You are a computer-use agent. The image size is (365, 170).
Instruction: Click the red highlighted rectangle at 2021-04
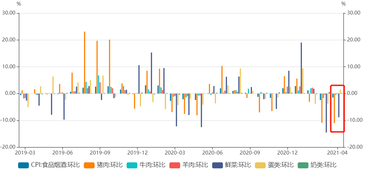337,108
